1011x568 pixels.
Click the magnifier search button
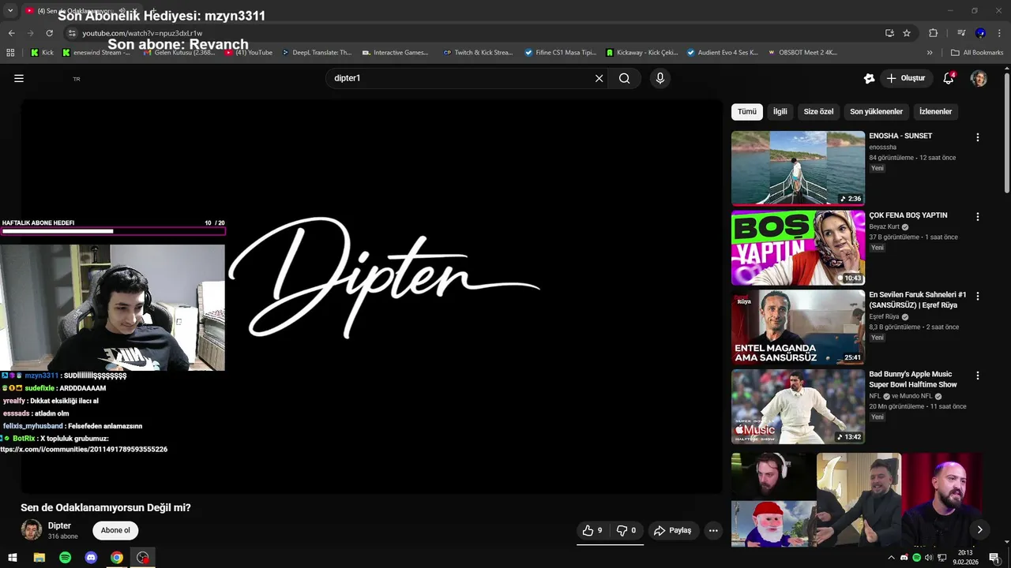[x=624, y=78]
